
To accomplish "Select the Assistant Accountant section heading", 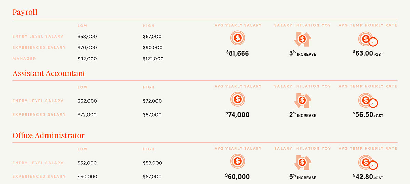I will [x=49, y=74].
